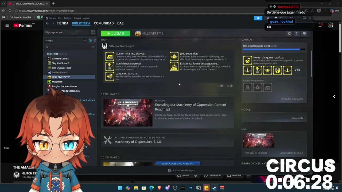The width and height of the screenshot is (342, 192).
Task: Click DESPLAZARSE AL PRINCIPIO button
Action: coord(178,163)
